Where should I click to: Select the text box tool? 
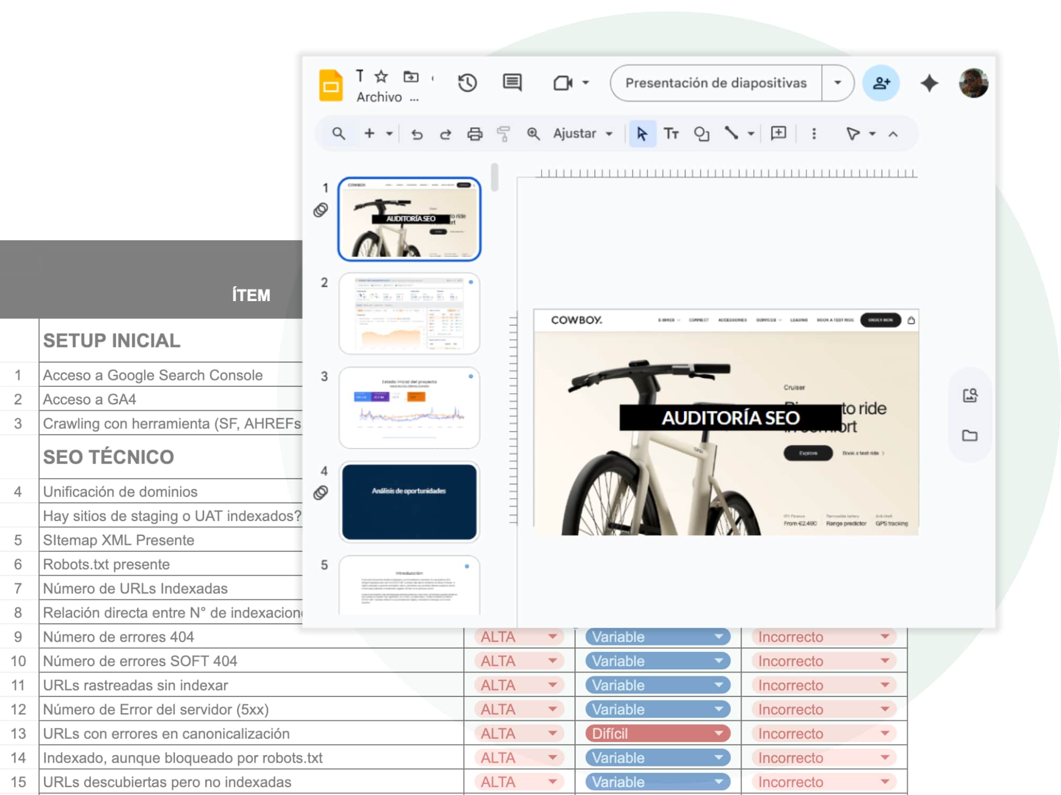(671, 134)
